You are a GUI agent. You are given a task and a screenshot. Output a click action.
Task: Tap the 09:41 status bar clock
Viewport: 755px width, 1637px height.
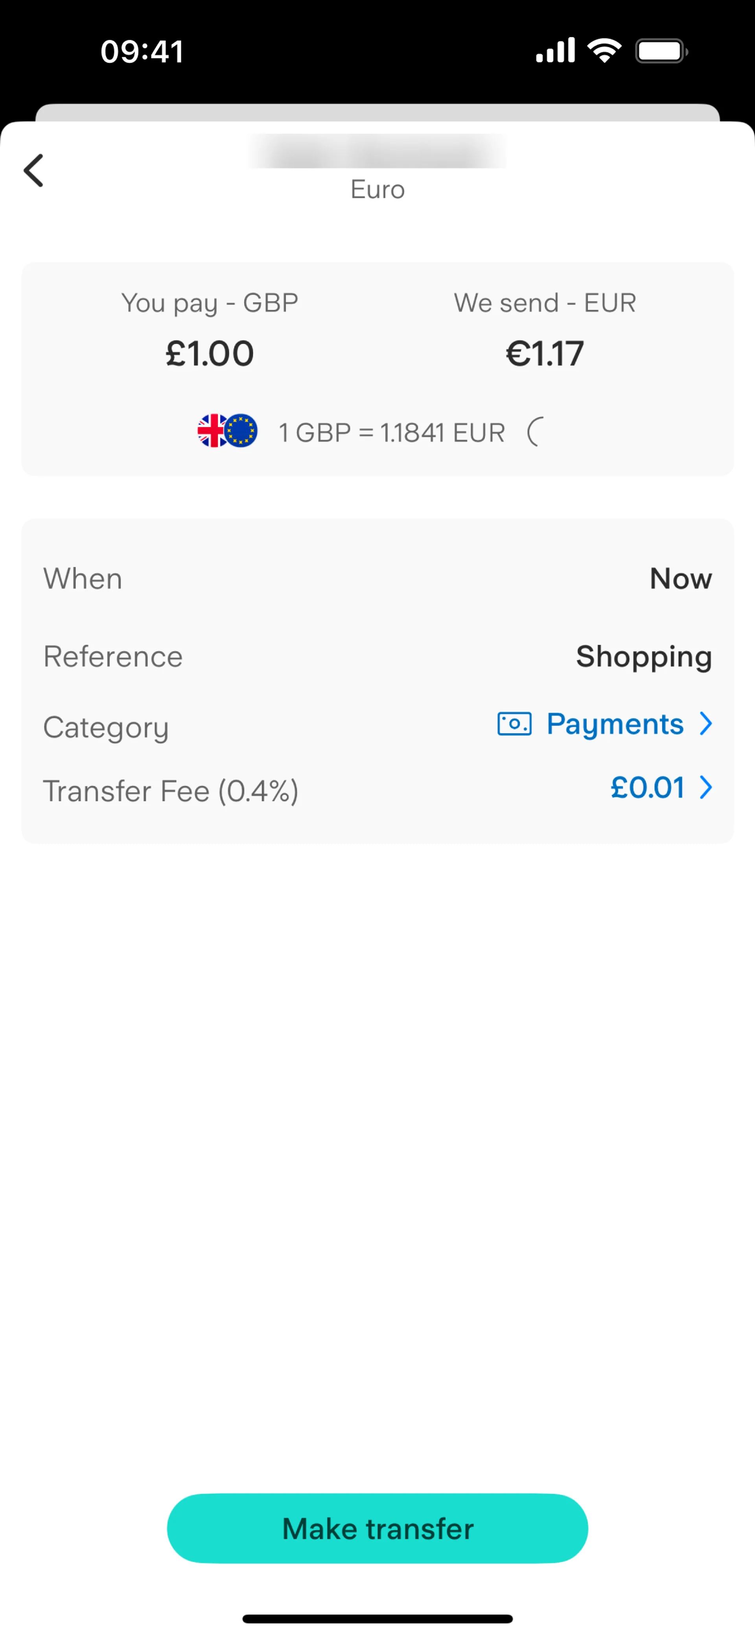click(142, 51)
